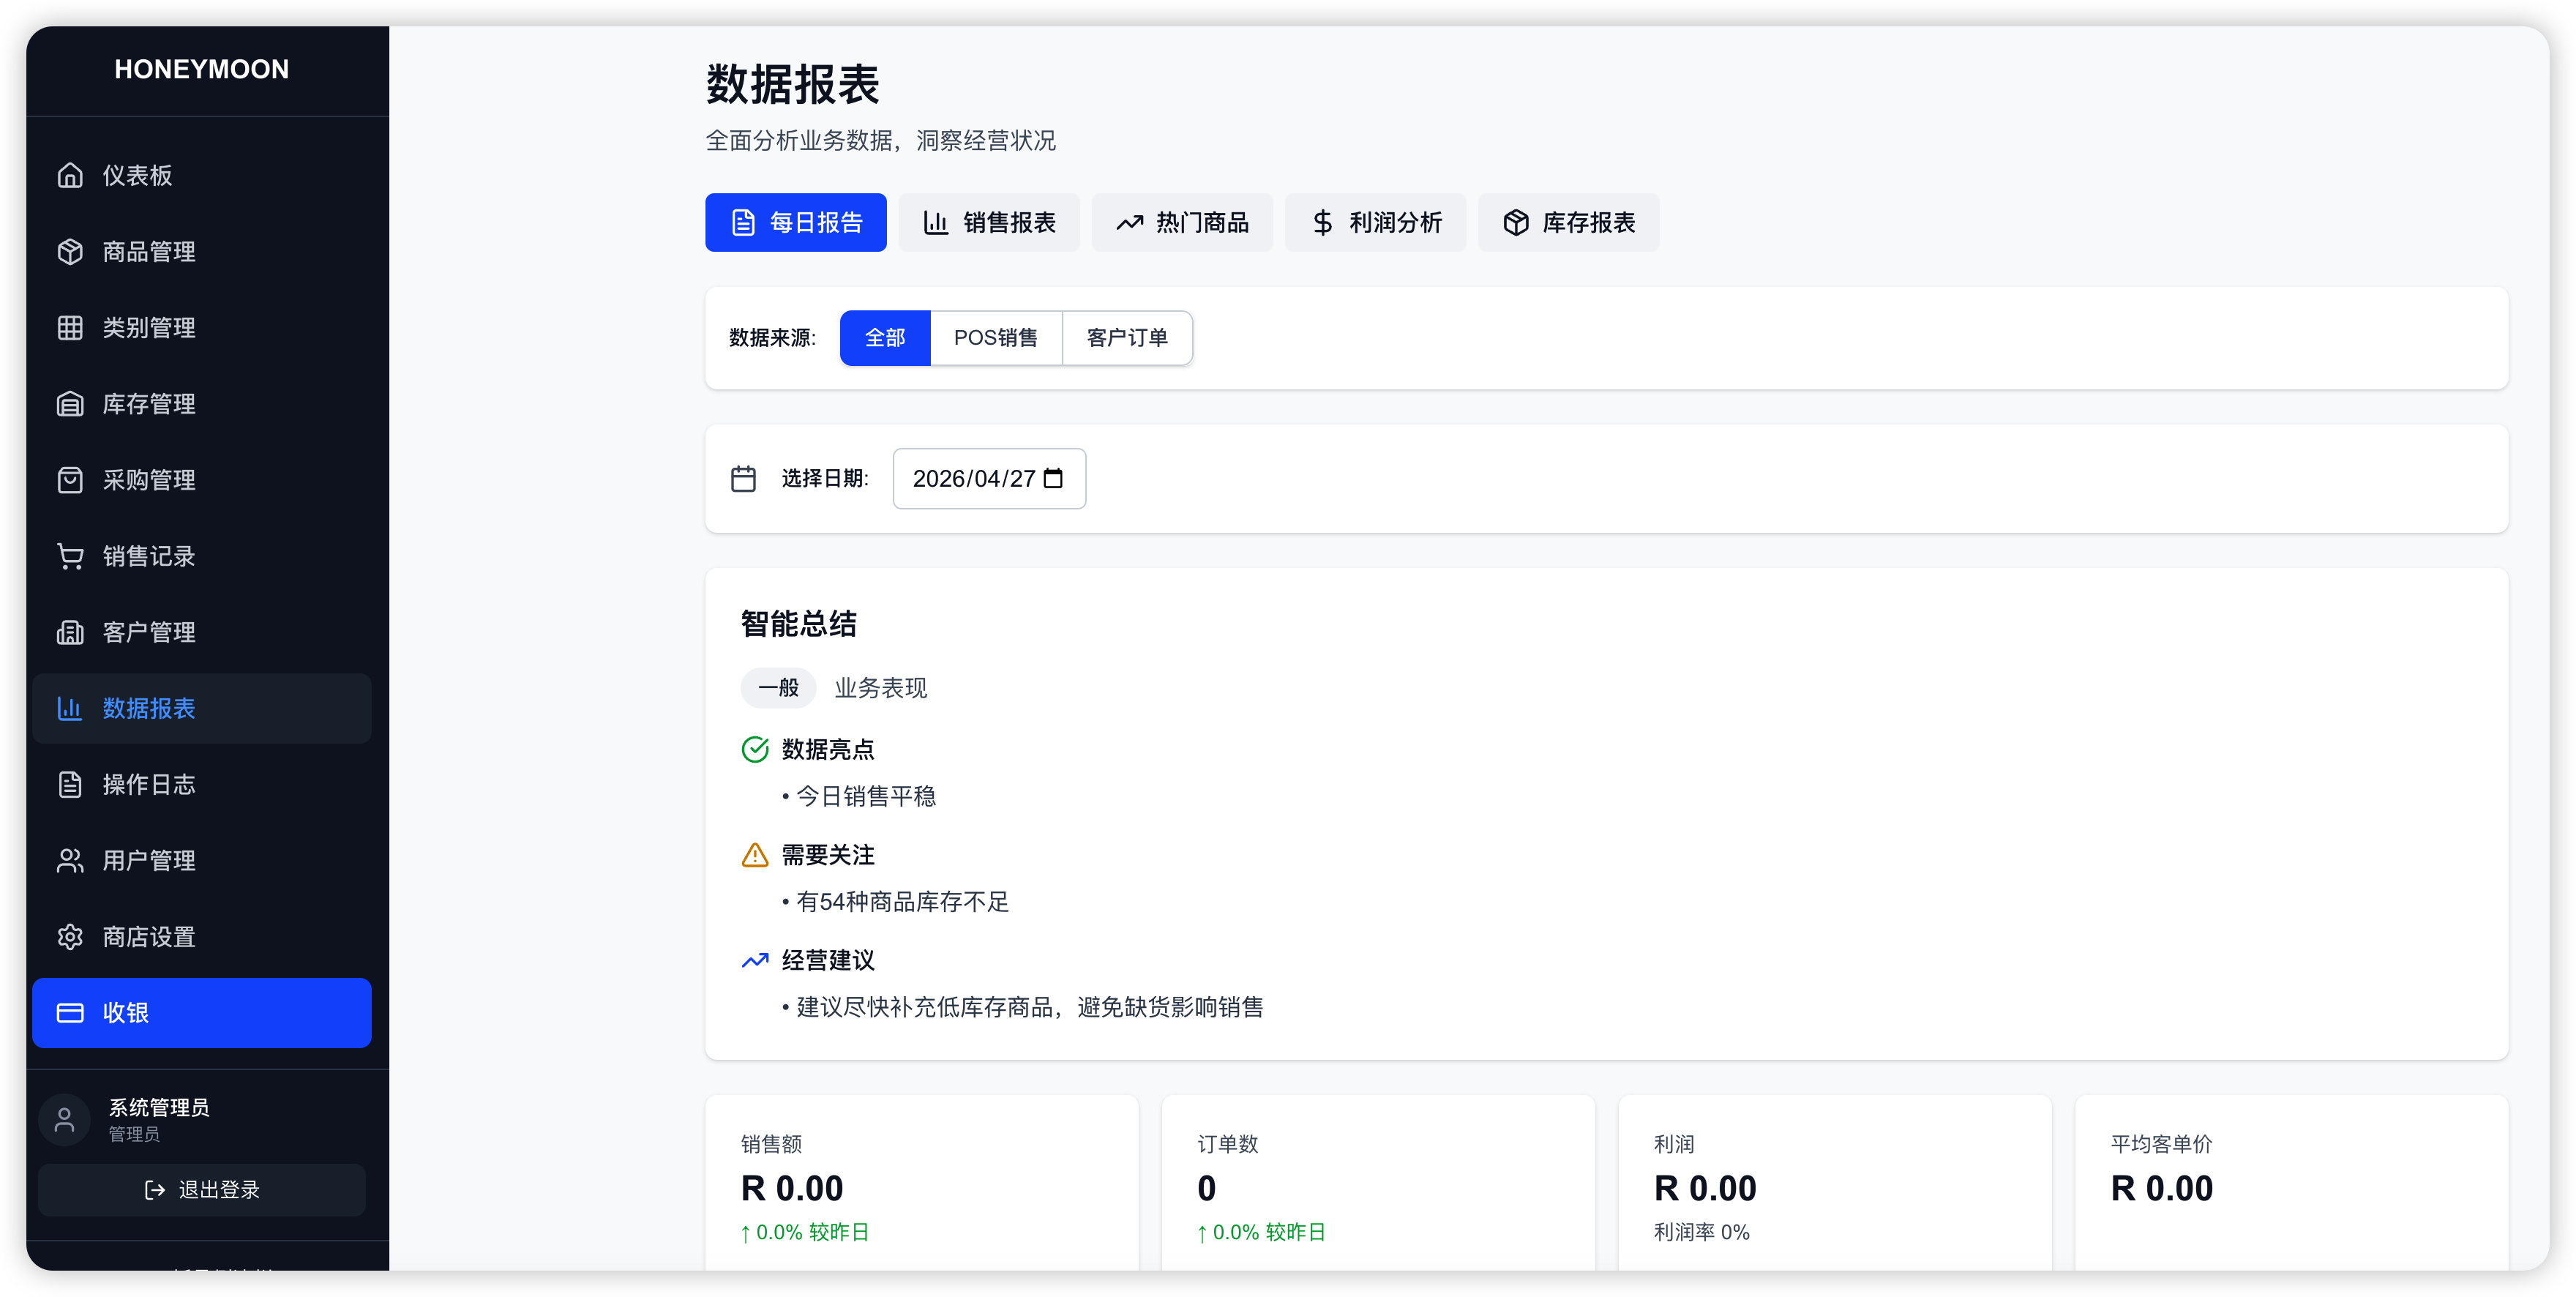Click the text 今日销售平稳
Image resolution: width=2576 pixels, height=1297 pixels.
pos(866,796)
